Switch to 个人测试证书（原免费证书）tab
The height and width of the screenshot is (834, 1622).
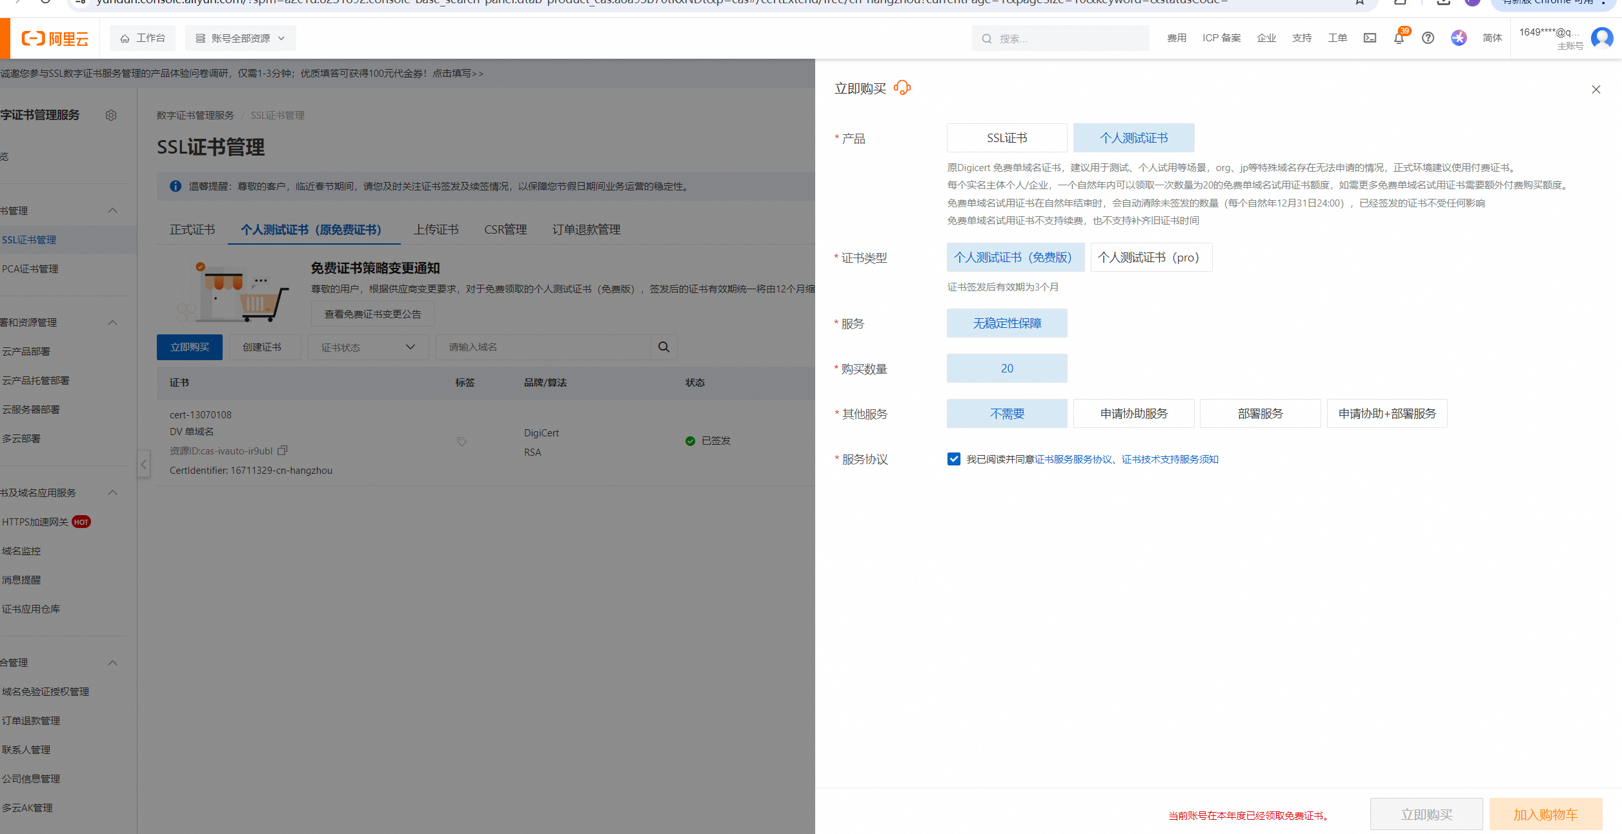tap(314, 230)
